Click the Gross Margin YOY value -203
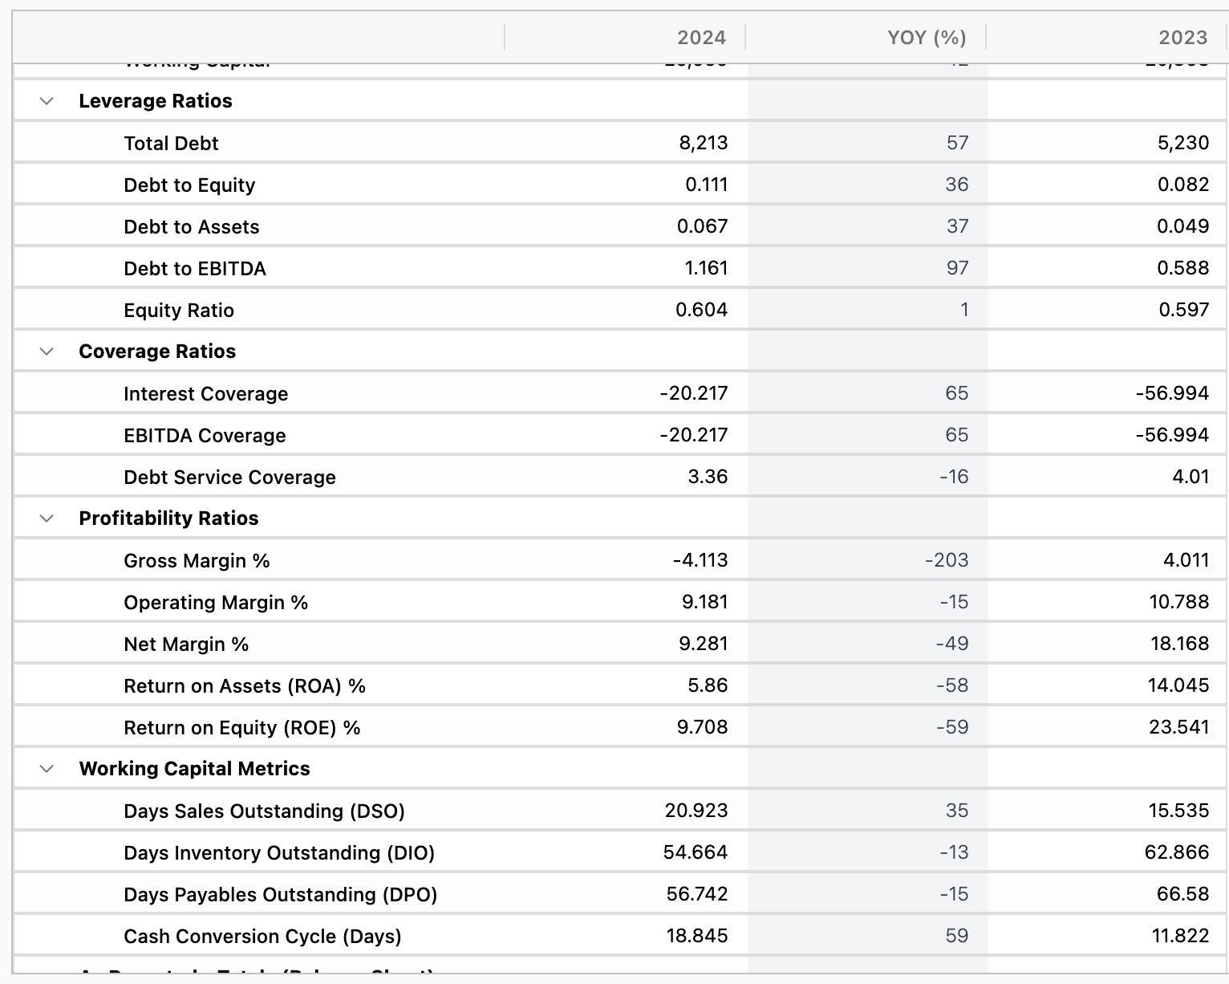The width and height of the screenshot is (1229, 984). pos(947,560)
